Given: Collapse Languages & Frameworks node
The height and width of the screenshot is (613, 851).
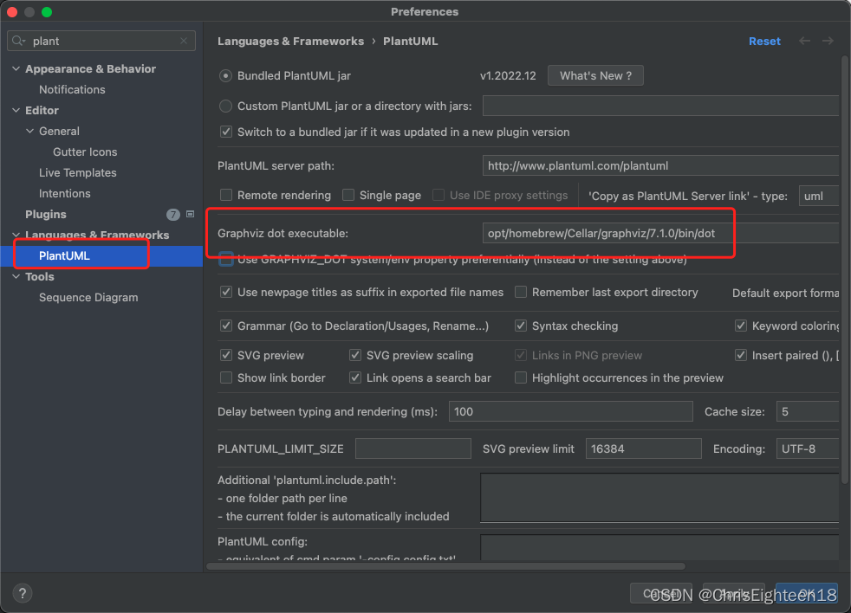Looking at the screenshot, I should pyautogui.click(x=16, y=235).
